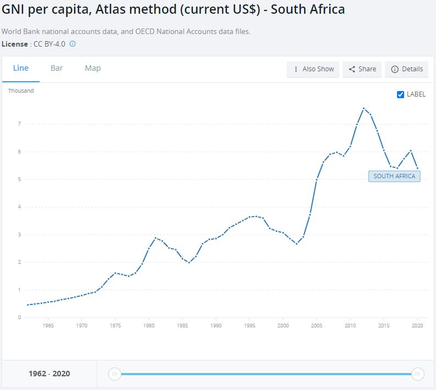
Task: Uncheck the LABEL checkbox
Action: pos(400,94)
